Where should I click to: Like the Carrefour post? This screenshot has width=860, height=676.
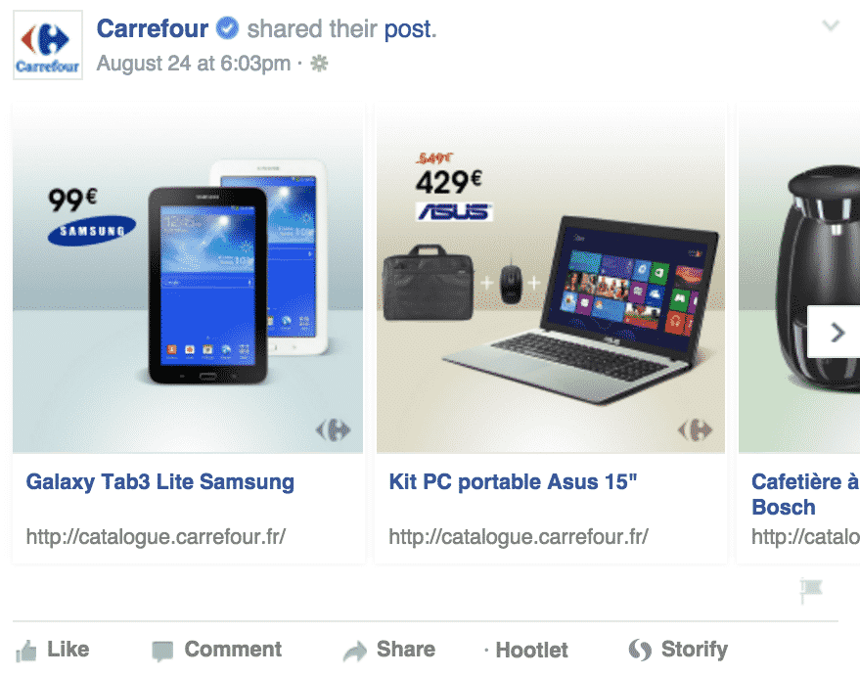pyautogui.click(x=53, y=650)
